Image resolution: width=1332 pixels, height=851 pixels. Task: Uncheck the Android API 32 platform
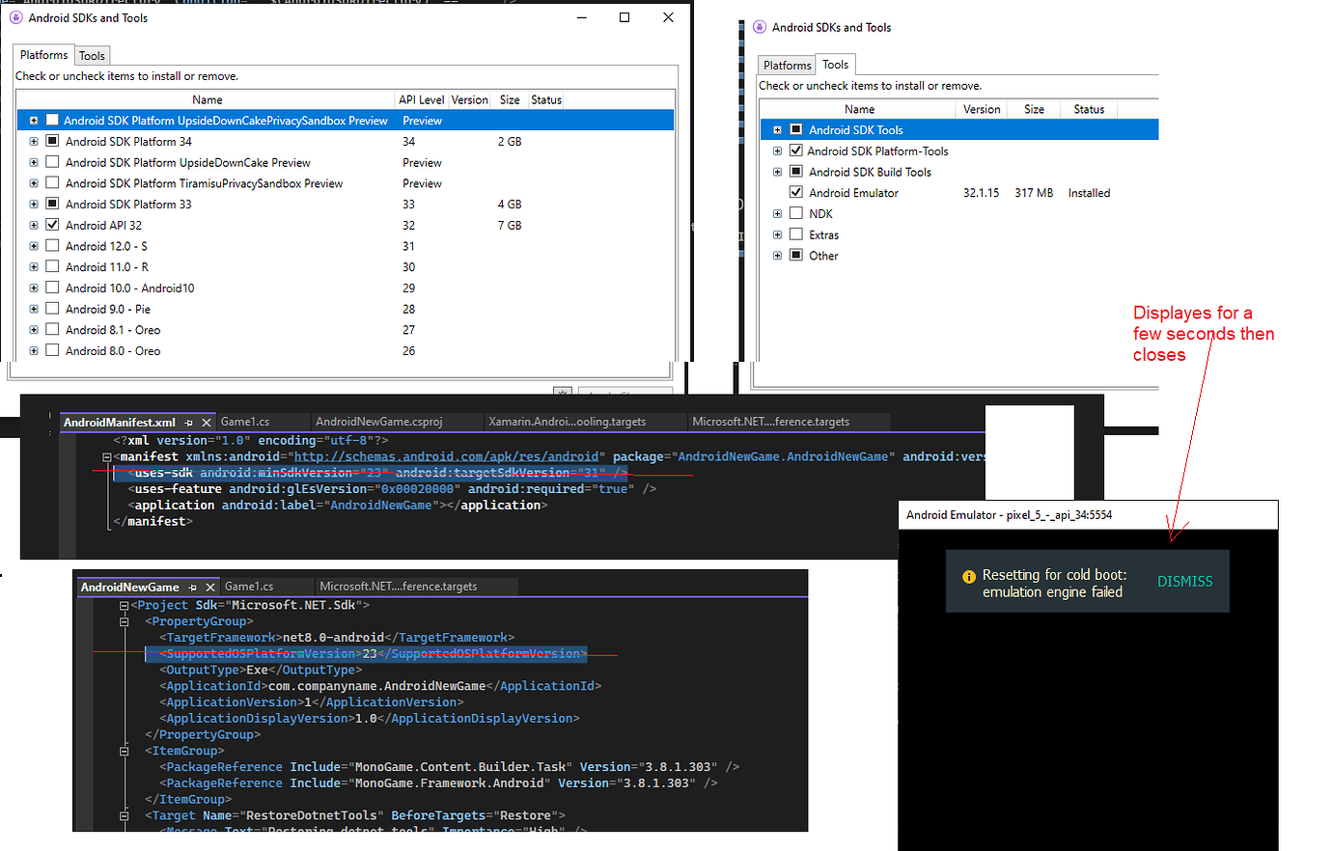click(x=52, y=224)
